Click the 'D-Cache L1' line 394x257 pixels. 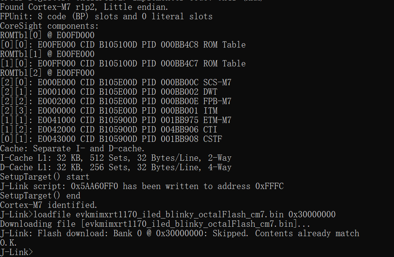115,167
